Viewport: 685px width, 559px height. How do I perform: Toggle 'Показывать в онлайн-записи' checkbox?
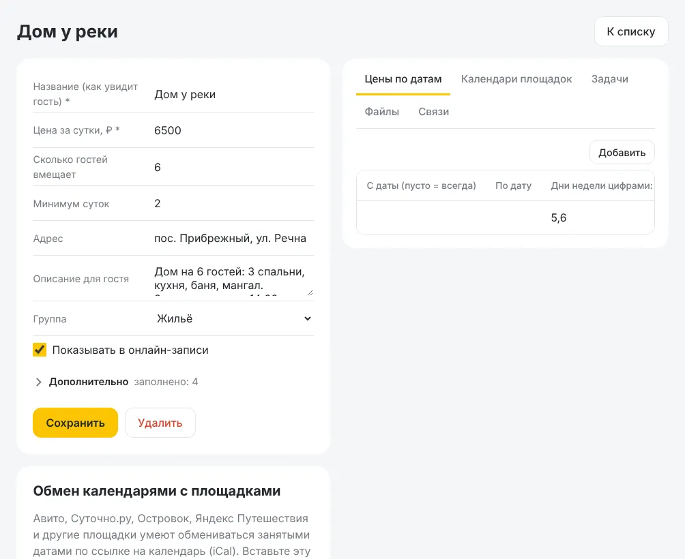[x=40, y=350]
